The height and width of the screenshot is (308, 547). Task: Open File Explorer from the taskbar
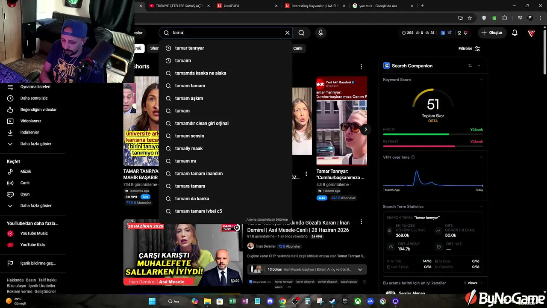(207, 301)
